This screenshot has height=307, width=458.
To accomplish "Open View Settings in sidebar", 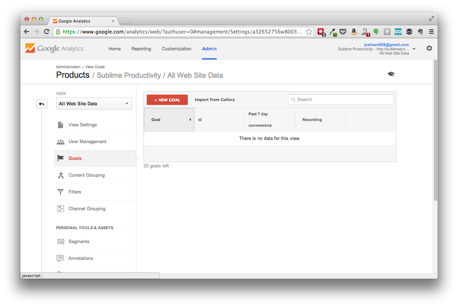I will (x=82, y=125).
